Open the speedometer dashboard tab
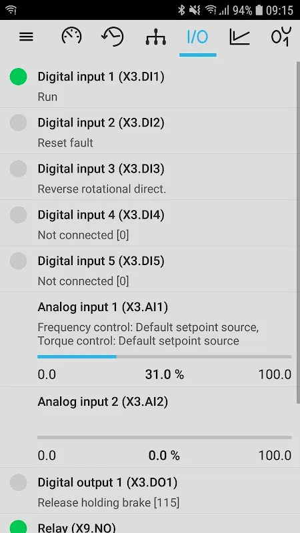The width and height of the screenshot is (300, 533). [x=71, y=36]
